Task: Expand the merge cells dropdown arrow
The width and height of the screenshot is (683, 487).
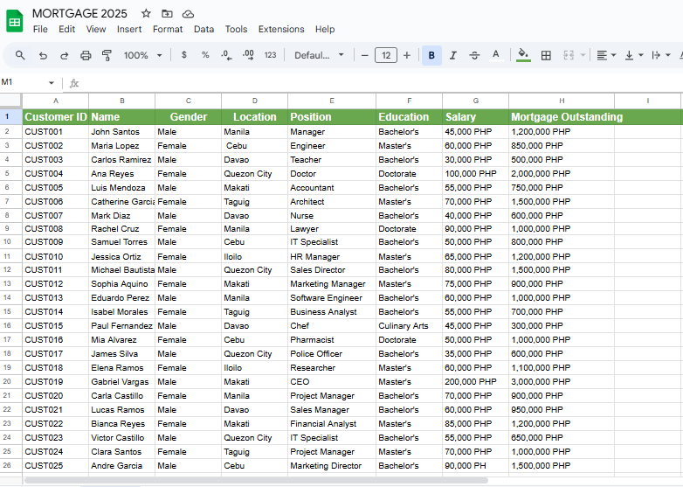Action: tap(583, 55)
